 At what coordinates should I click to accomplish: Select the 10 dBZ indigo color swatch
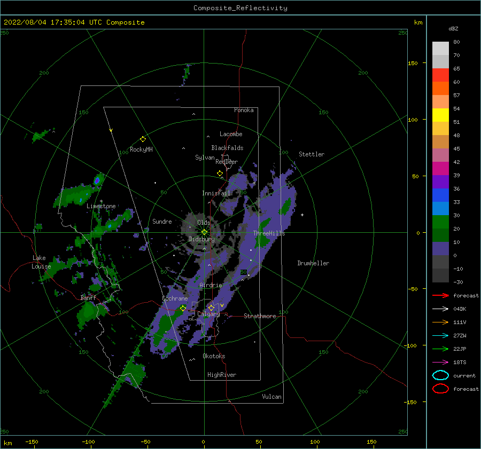(440, 249)
